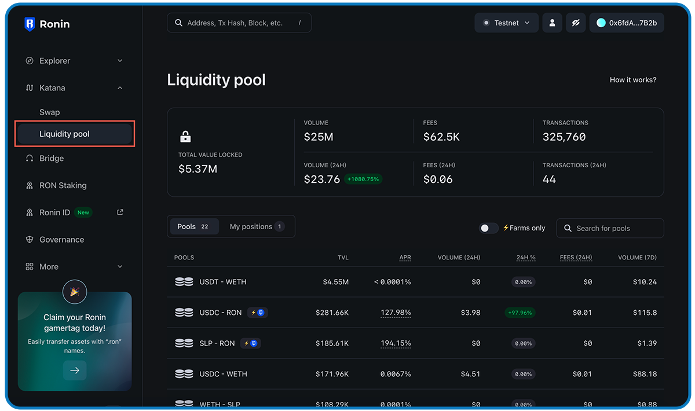Click the Katana sidebar icon
Viewport: 695px width, 411px height.
point(30,88)
